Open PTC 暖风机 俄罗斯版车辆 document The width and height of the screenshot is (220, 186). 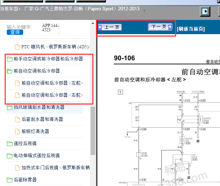[x=56, y=47]
